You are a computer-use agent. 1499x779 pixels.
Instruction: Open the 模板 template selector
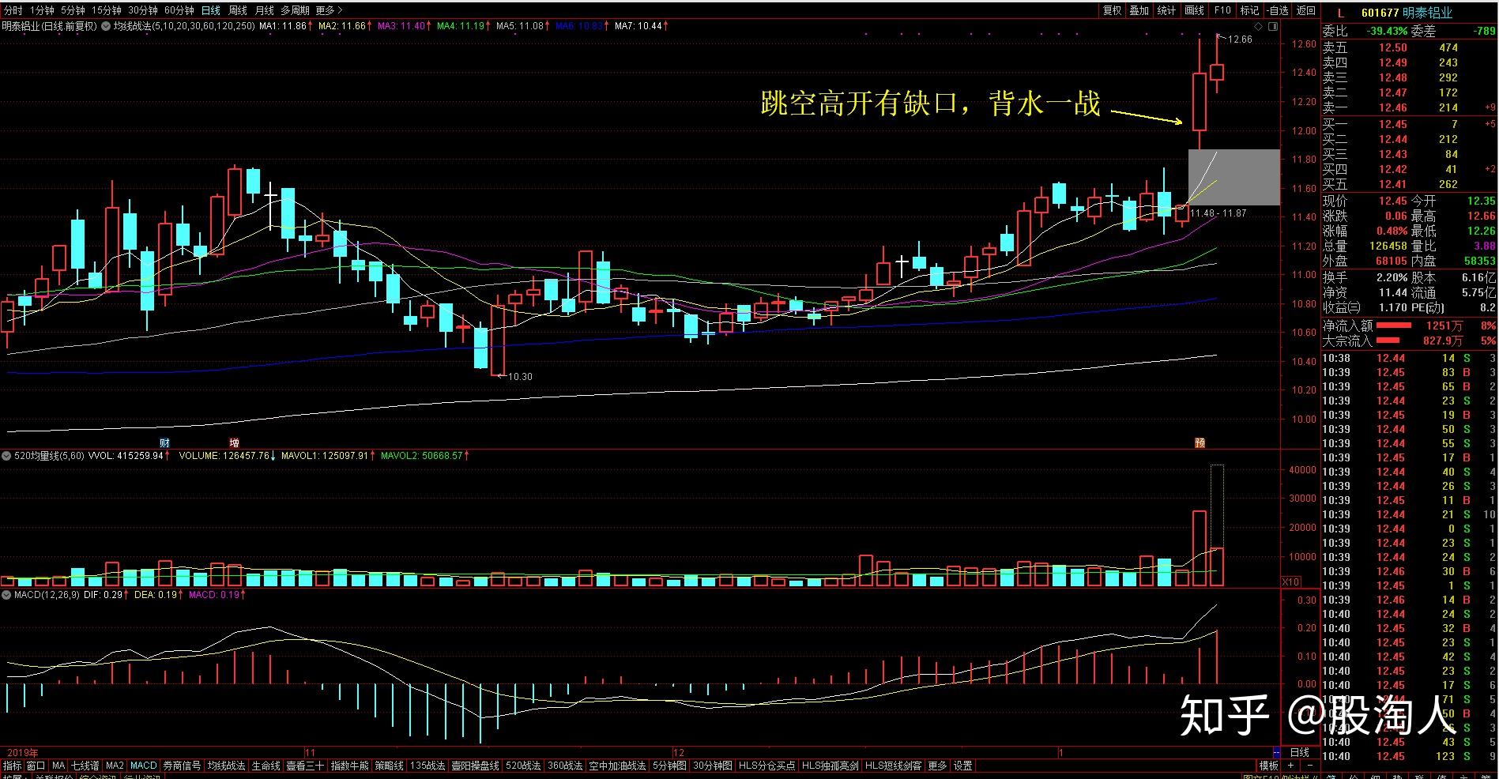1268,766
